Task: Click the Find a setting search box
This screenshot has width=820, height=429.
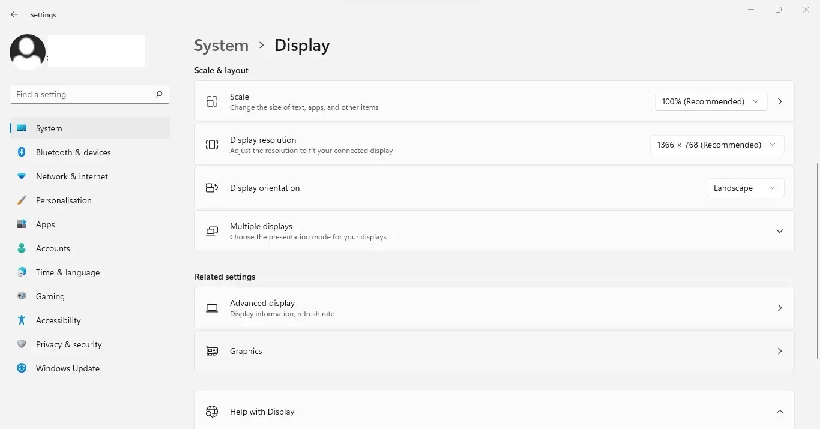Action: 89,94
